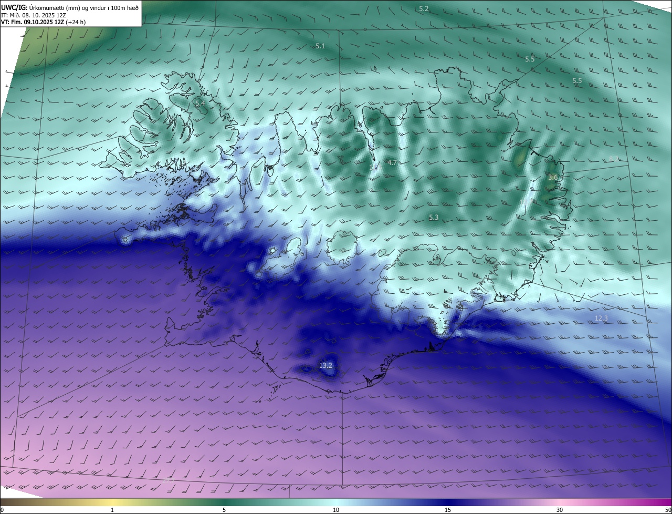This screenshot has width=672, height=514.
Task: Click the maximum value label '13.2'
Action: pyautogui.click(x=325, y=365)
